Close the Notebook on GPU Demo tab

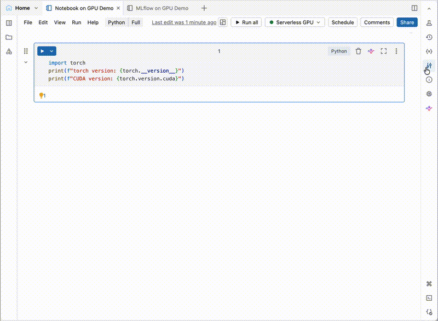(x=118, y=8)
